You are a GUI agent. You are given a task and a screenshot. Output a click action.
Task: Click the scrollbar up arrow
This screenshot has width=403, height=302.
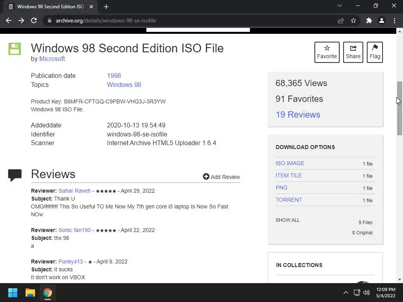tap(399, 31)
